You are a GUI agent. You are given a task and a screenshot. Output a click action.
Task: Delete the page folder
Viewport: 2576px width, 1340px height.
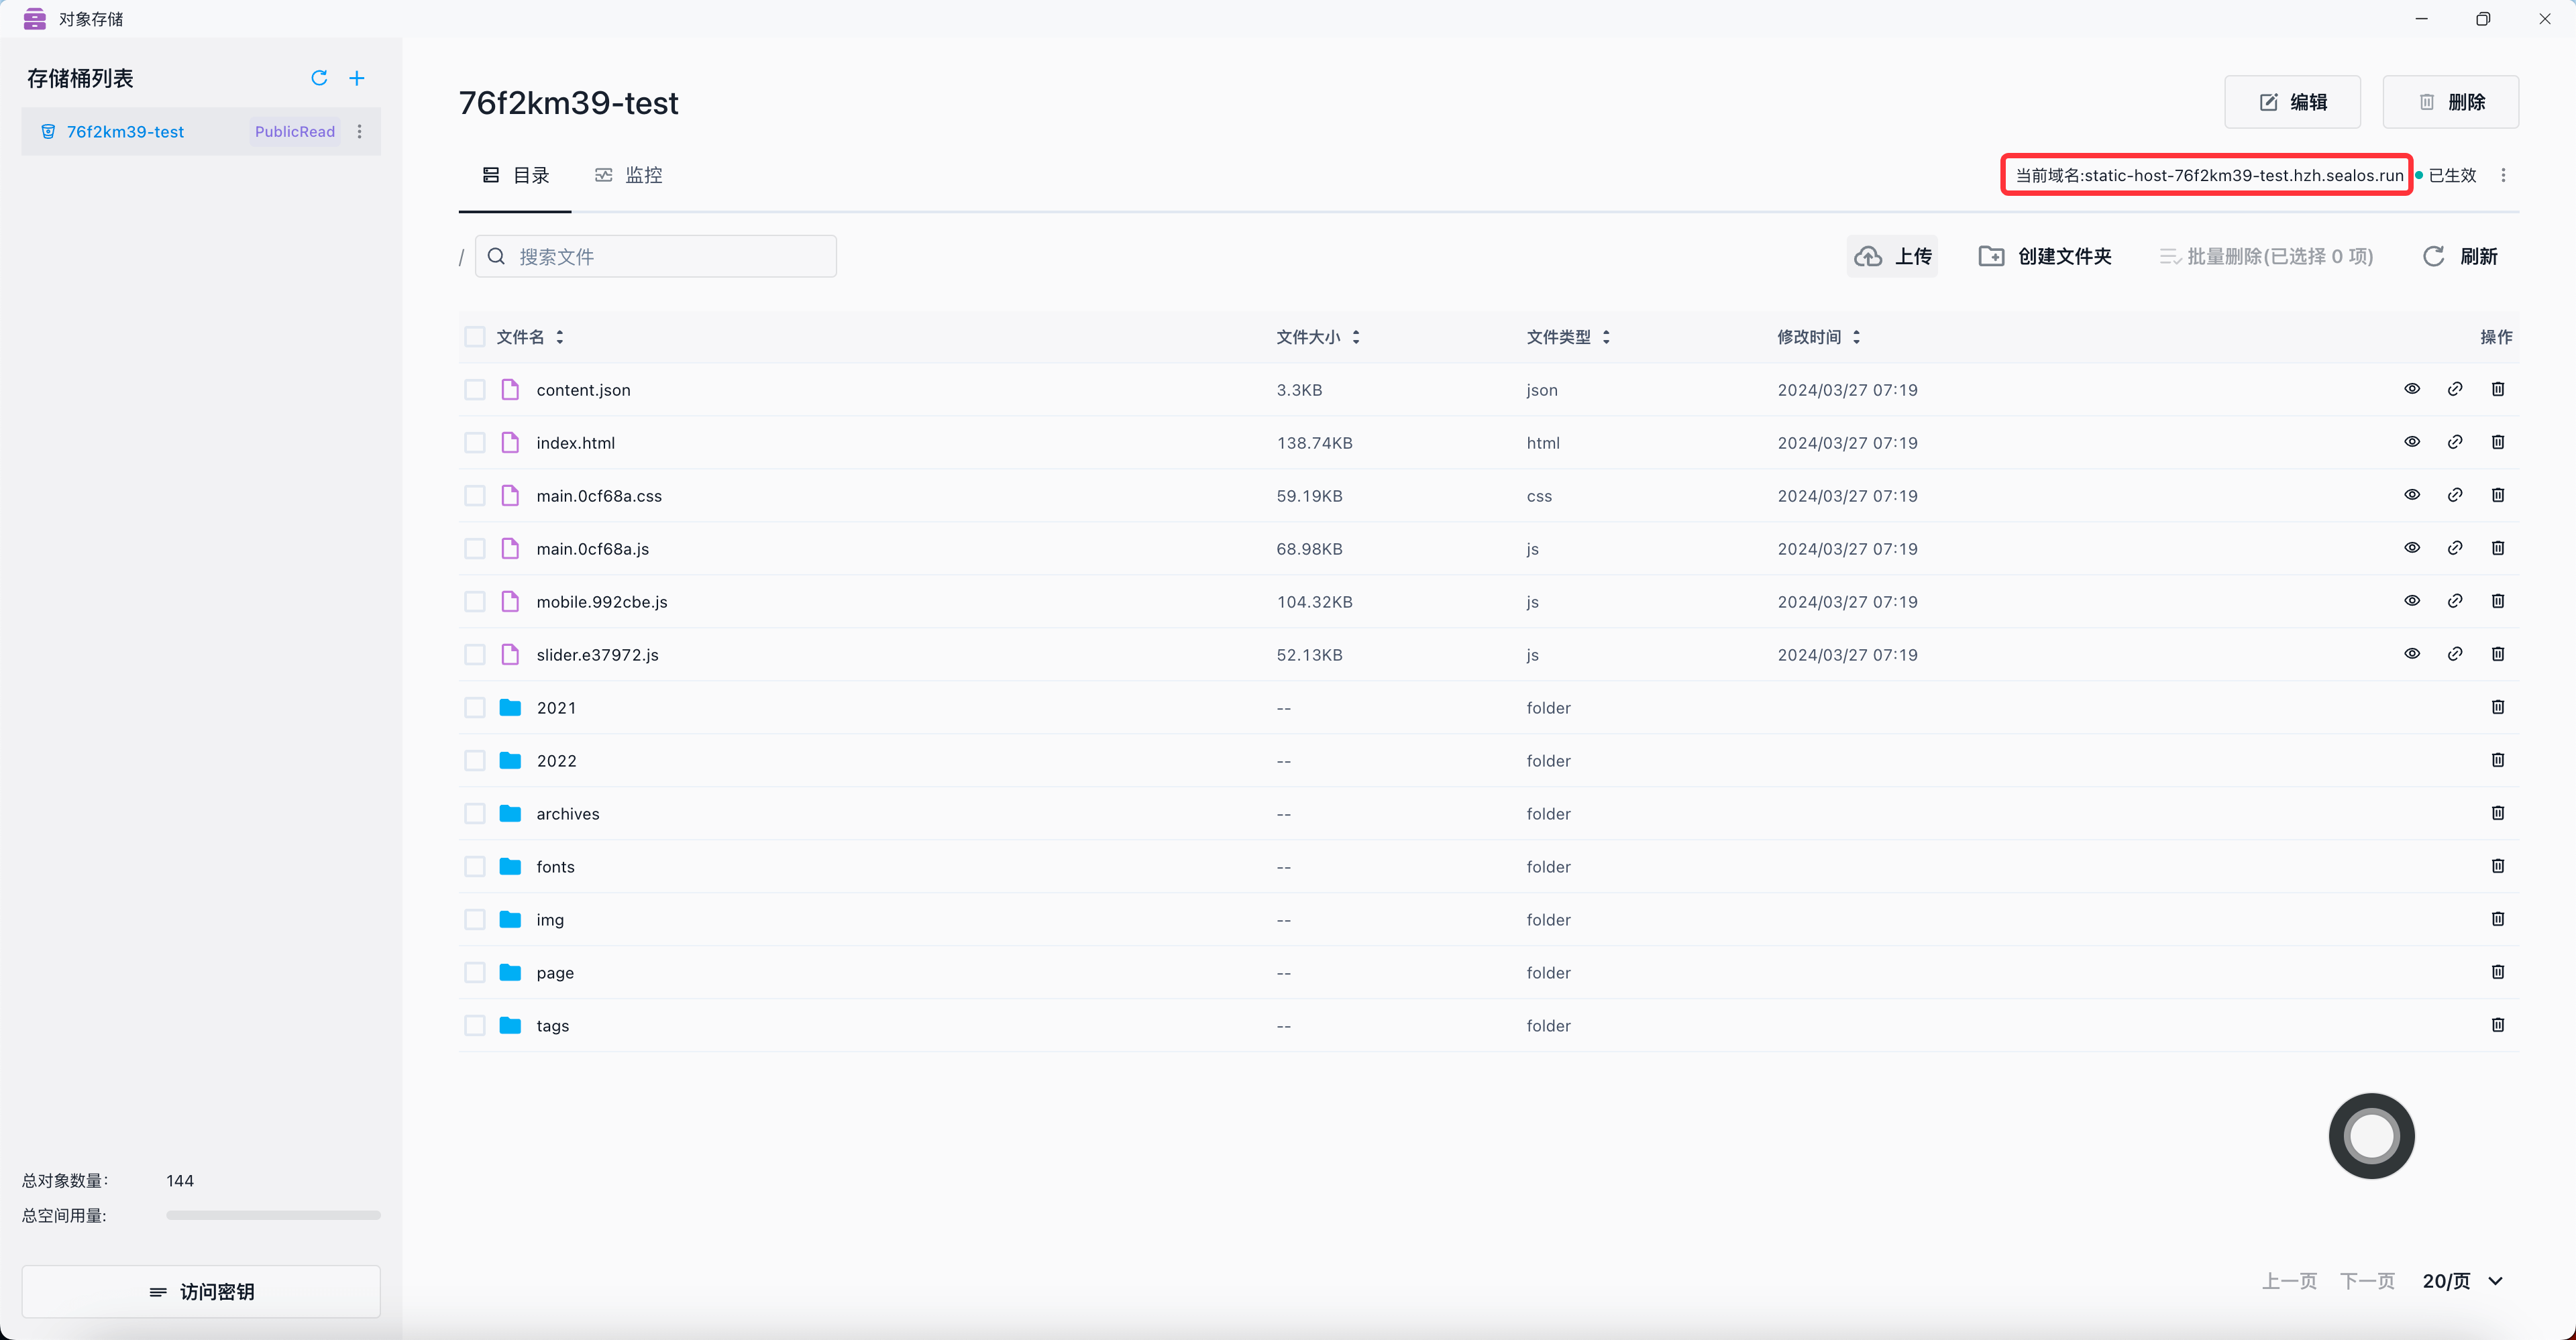pos(2498,972)
